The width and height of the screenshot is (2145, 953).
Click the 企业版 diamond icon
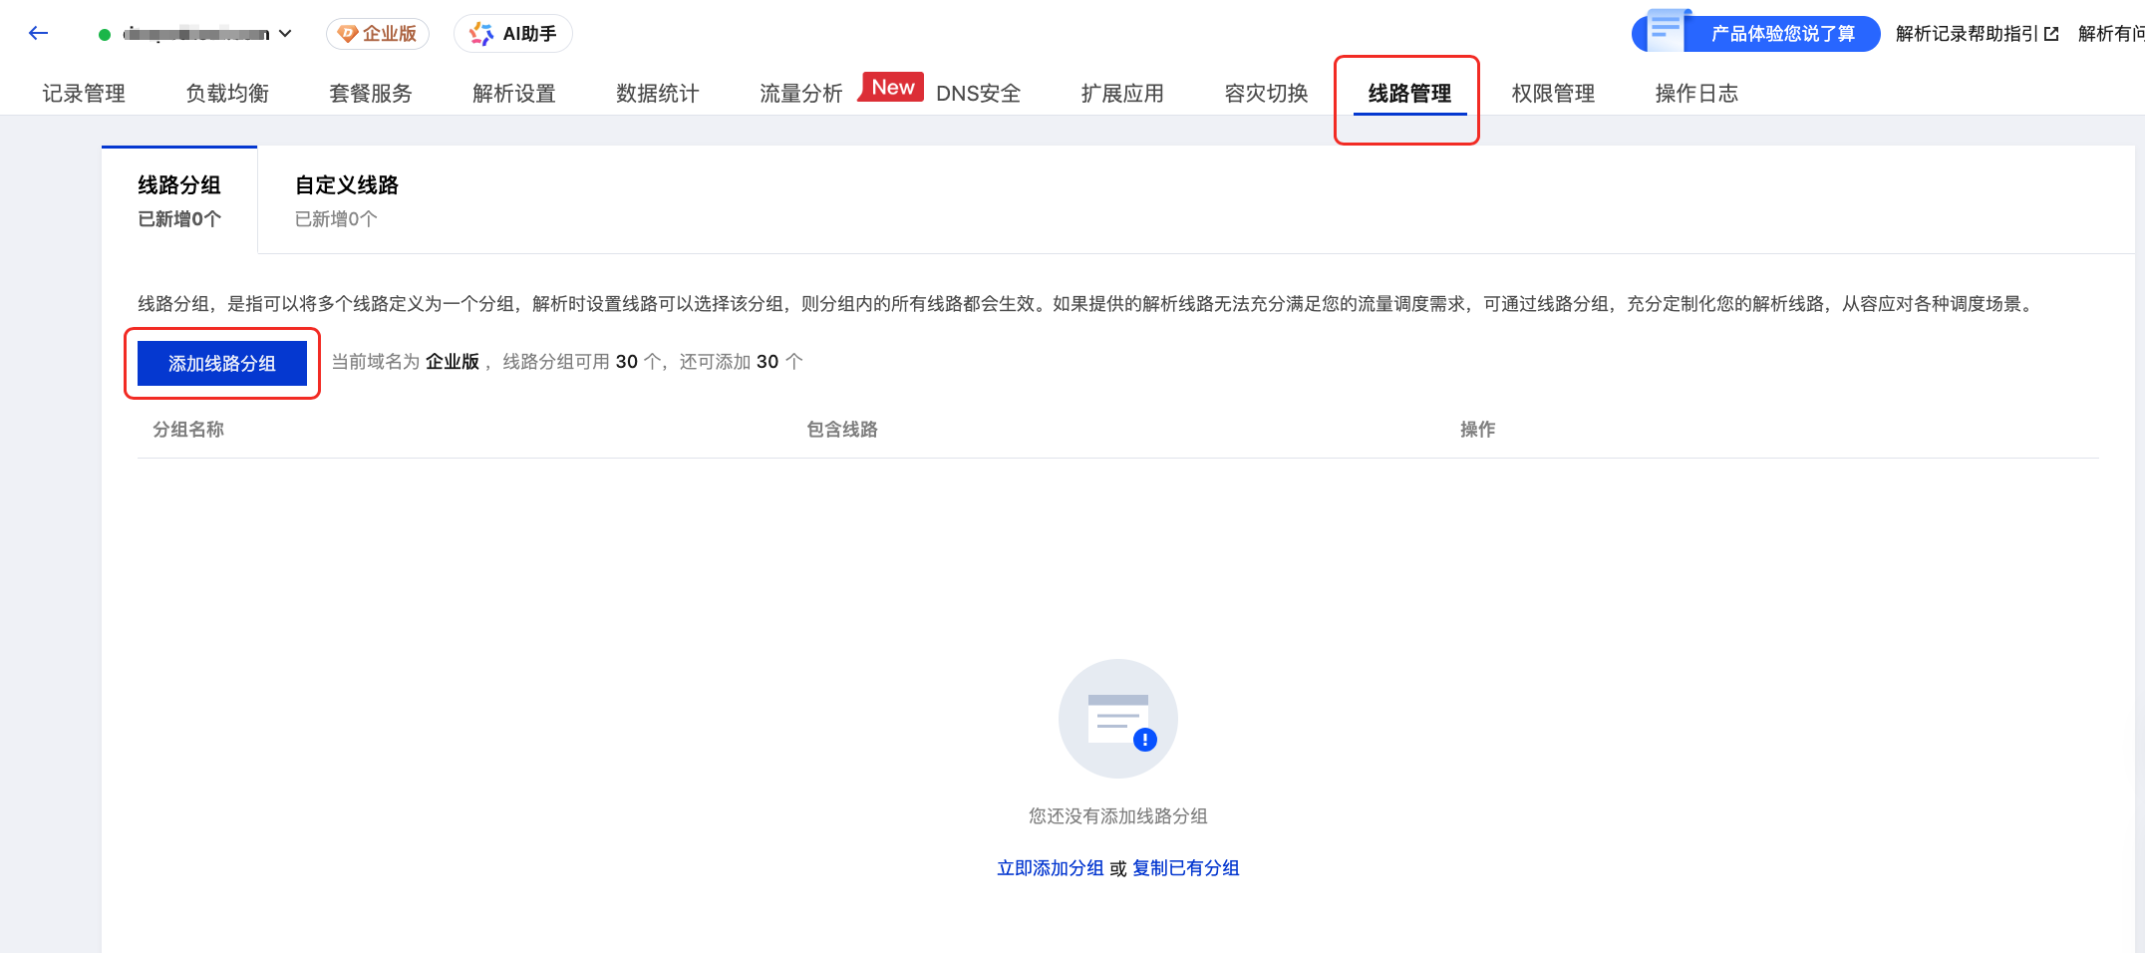click(x=348, y=34)
